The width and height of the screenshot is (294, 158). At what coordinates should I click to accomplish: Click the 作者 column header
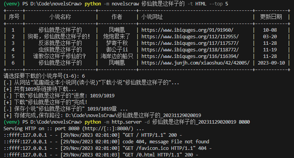coord(117,17)
